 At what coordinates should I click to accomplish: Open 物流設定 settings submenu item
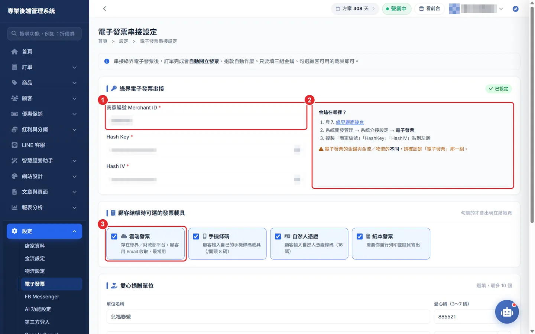pyautogui.click(x=51, y=271)
